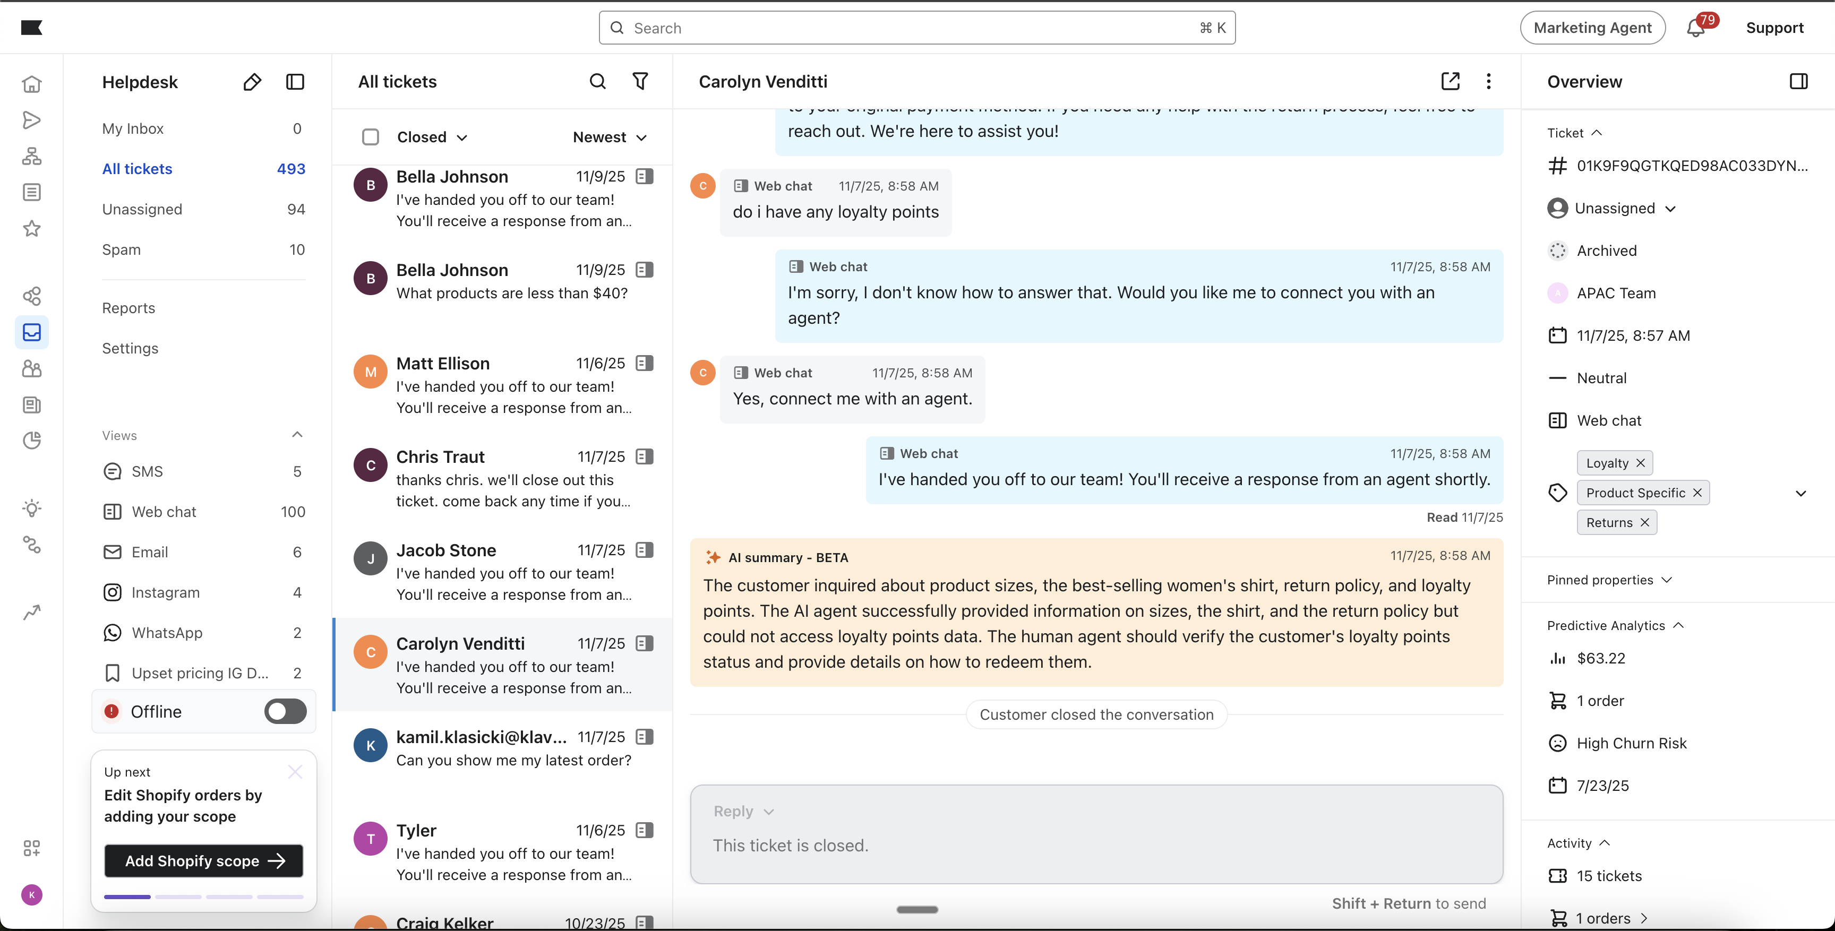Image resolution: width=1835 pixels, height=931 pixels.
Task: Open the Newest sort dropdown
Action: [609, 137]
